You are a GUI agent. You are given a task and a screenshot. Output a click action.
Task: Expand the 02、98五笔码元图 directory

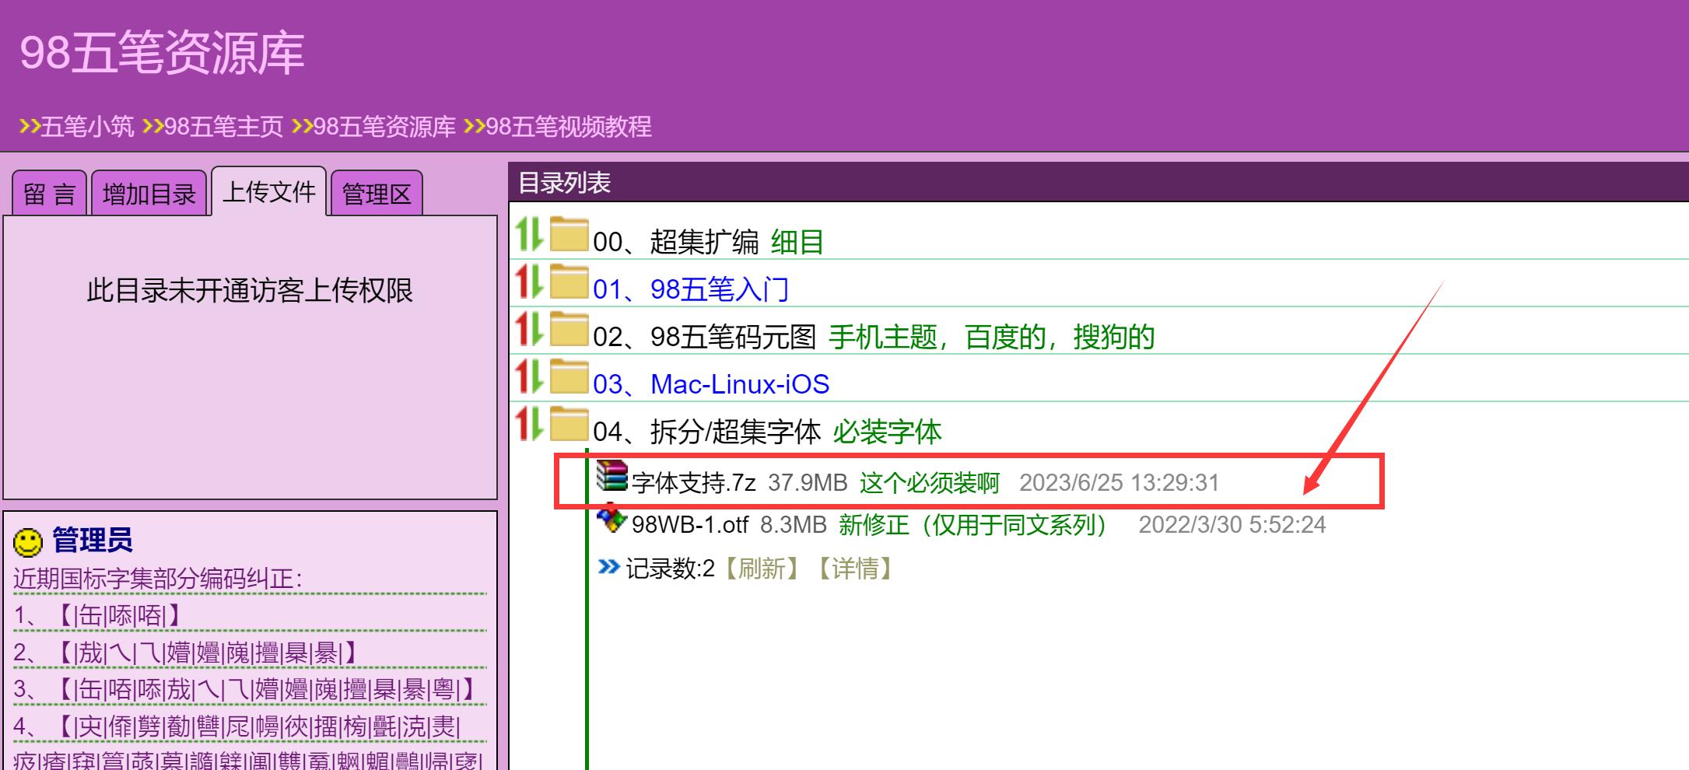(x=704, y=338)
